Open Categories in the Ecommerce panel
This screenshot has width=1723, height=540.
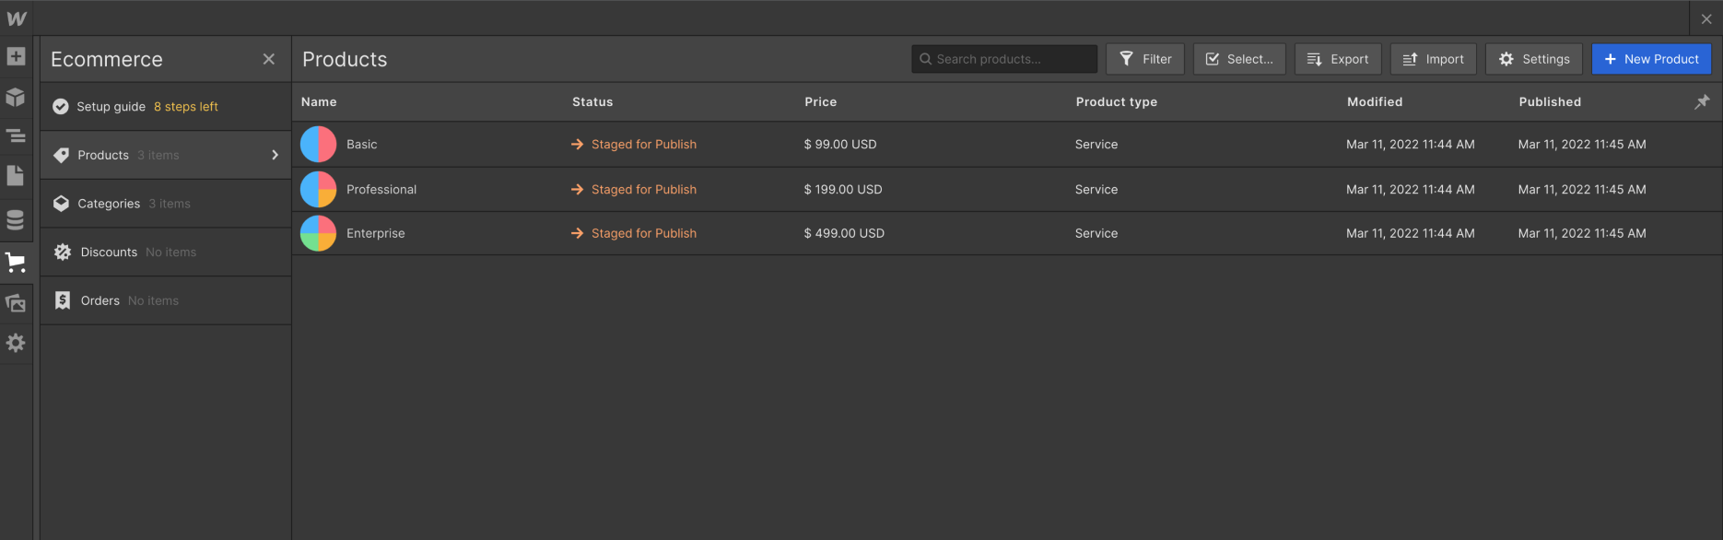click(x=109, y=204)
